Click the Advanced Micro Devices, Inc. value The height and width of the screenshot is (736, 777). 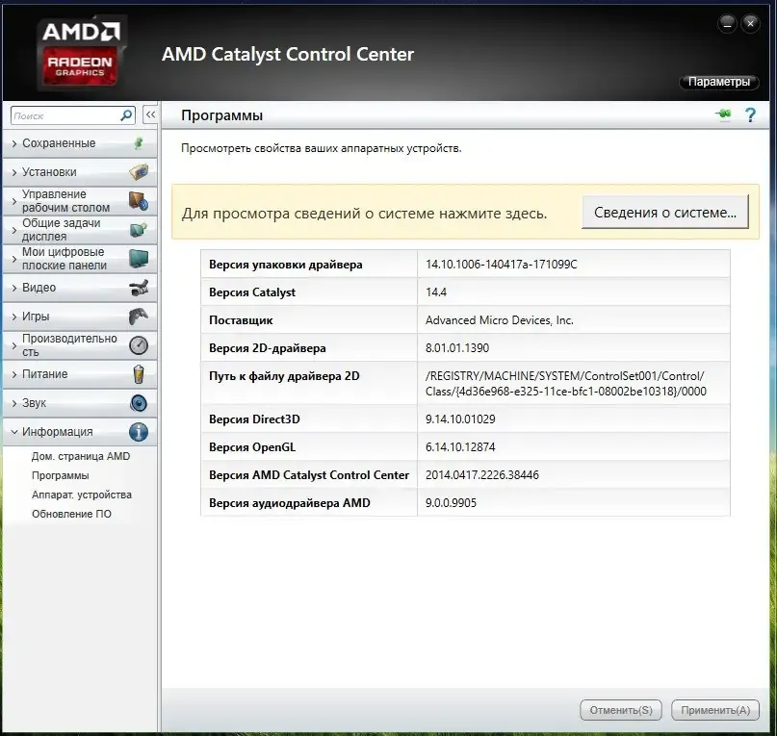pos(500,320)
